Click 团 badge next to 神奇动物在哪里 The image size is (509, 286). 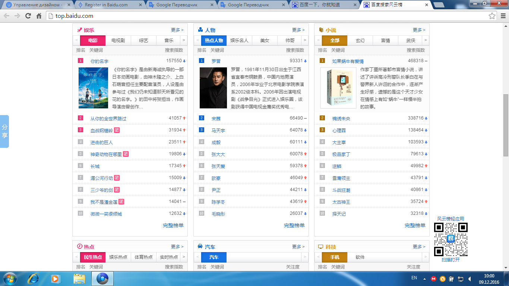(126, 154)
